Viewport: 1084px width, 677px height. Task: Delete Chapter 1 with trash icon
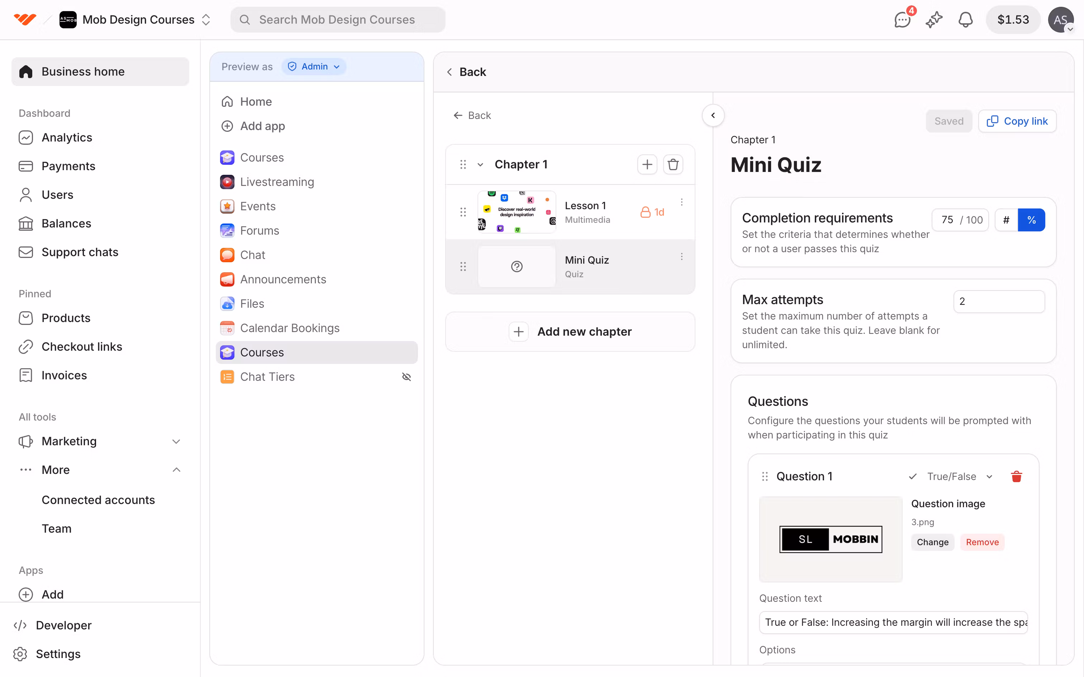pyautogui.click(x=673, y=165)
